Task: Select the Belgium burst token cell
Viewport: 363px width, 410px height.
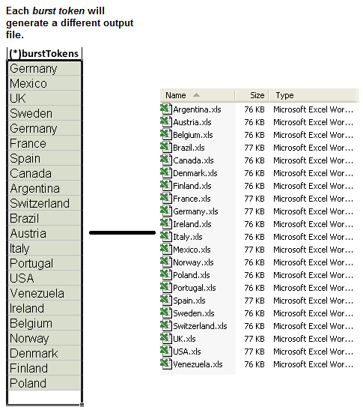Action: coord(44,323)
